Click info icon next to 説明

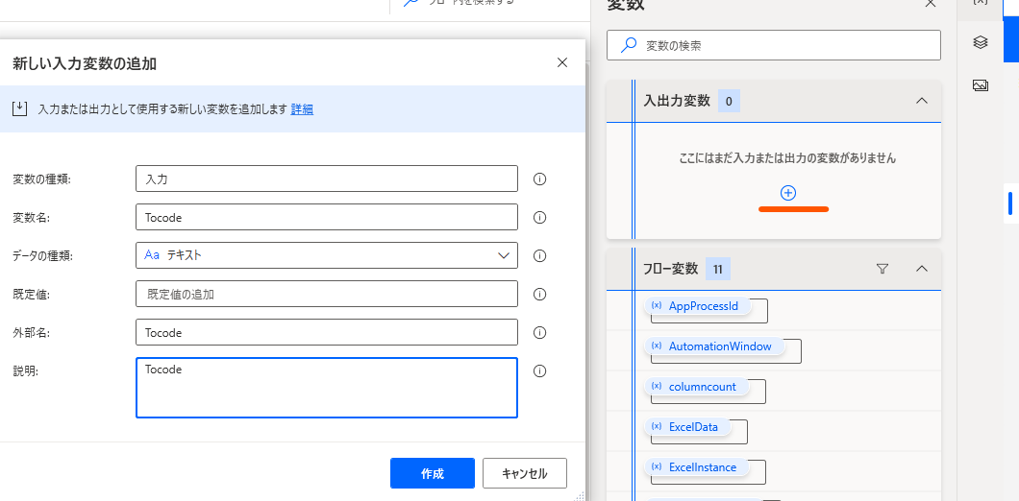539,370
